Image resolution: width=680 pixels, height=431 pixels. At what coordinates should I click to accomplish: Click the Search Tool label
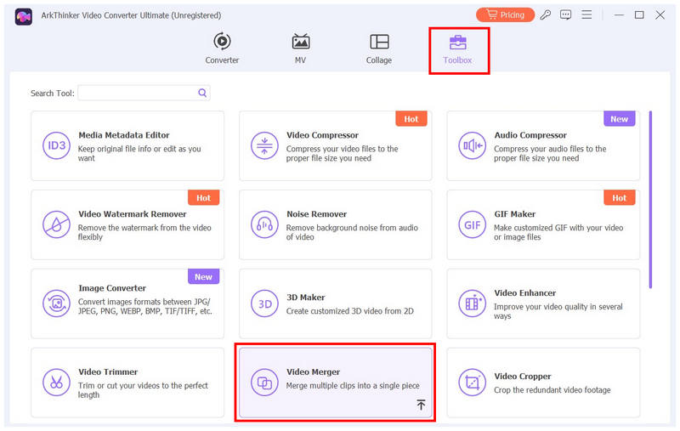(53, 94)
